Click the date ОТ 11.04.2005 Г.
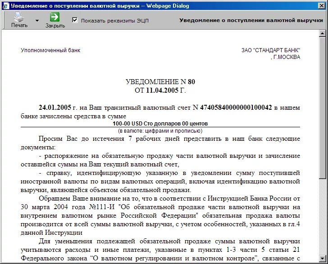328x264 pixels. [x=160, y=90]
